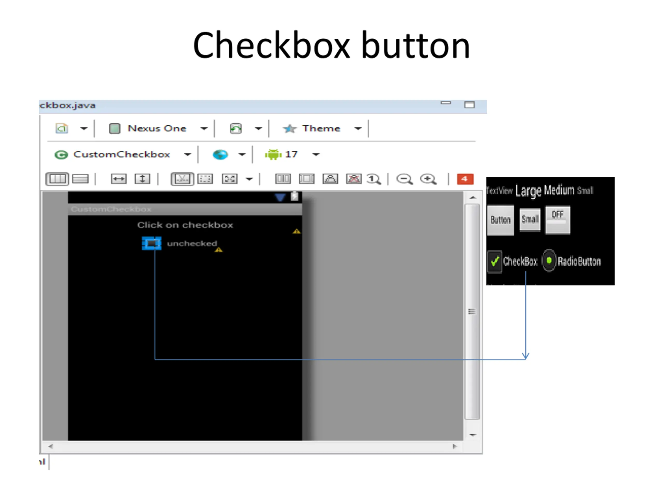
Task: Click the zoom out magnifier icon
Action: coord(404,179)
